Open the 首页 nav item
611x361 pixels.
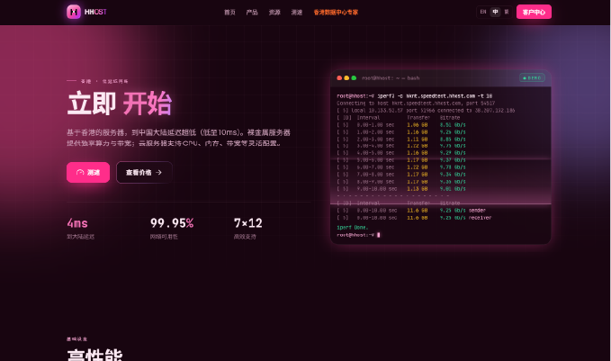[229, 13]
